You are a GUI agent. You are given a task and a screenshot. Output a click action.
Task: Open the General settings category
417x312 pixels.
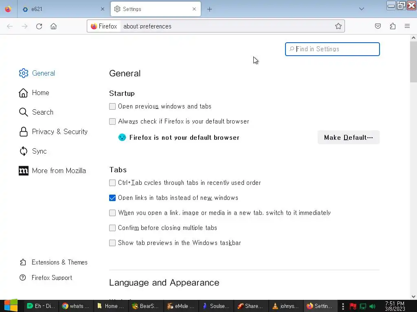[x=37, y=73]
